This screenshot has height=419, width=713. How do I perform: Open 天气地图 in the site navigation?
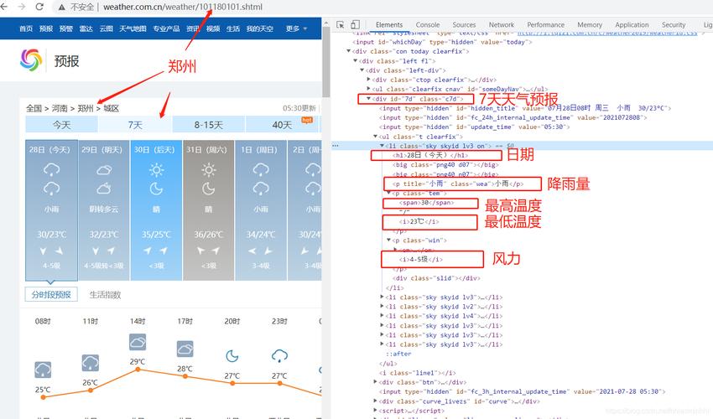(x=133, y=28)
